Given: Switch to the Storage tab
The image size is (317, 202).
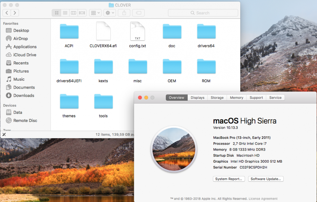Looking at the screenshot, I should pyautogui.click(x=217, y=98).
